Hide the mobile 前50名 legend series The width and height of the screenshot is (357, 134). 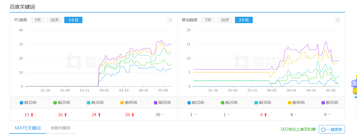click(x=330, y=102)
